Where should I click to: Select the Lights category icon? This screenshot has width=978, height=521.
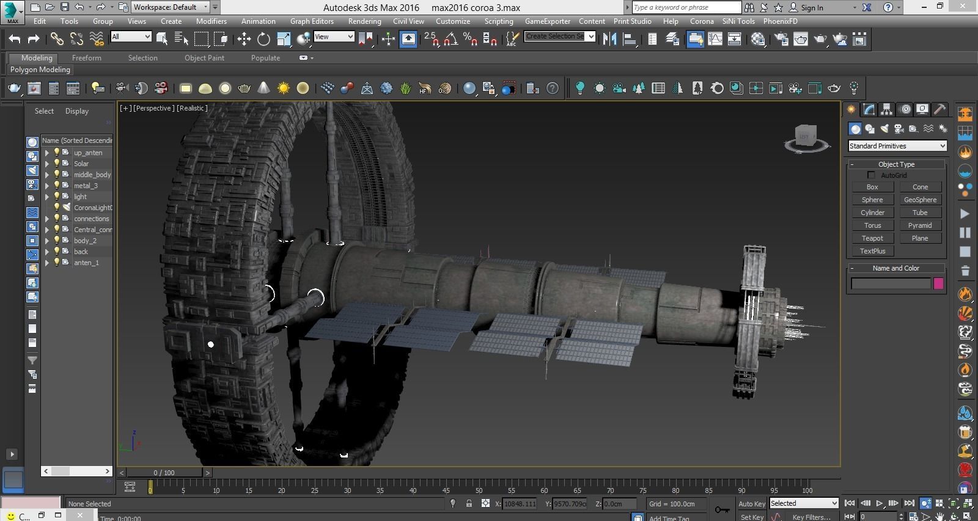884,129
